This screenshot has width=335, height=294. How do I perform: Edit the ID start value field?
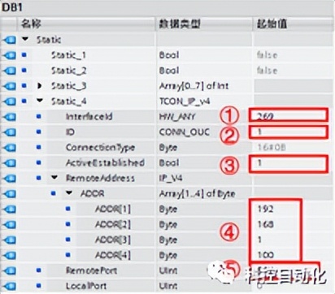tap(289, 132)
